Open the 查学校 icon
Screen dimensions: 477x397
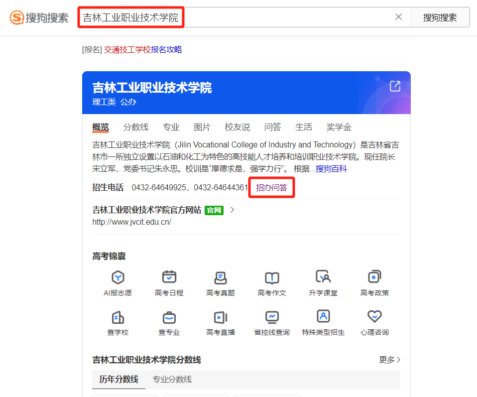click(118, 317)
